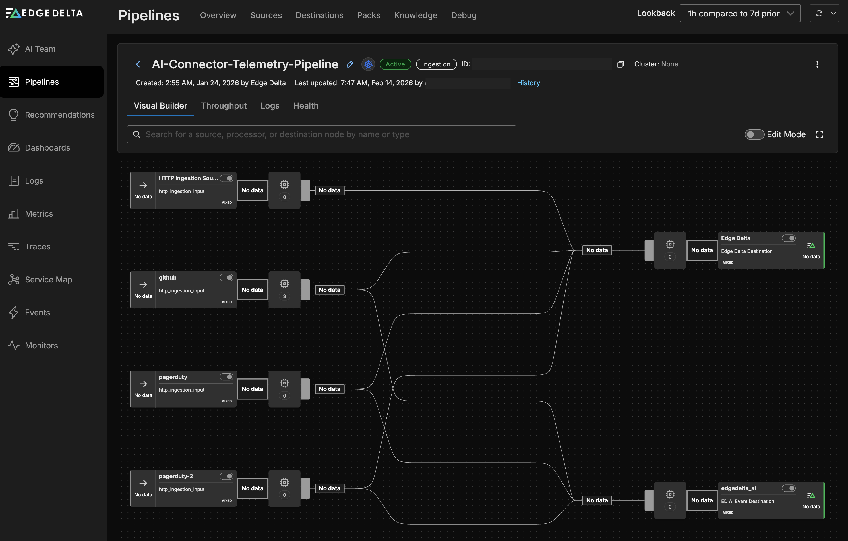This screenshot has width=848, height=541.
Task: Switch to the Throughput tab
Action: (224, 105)
